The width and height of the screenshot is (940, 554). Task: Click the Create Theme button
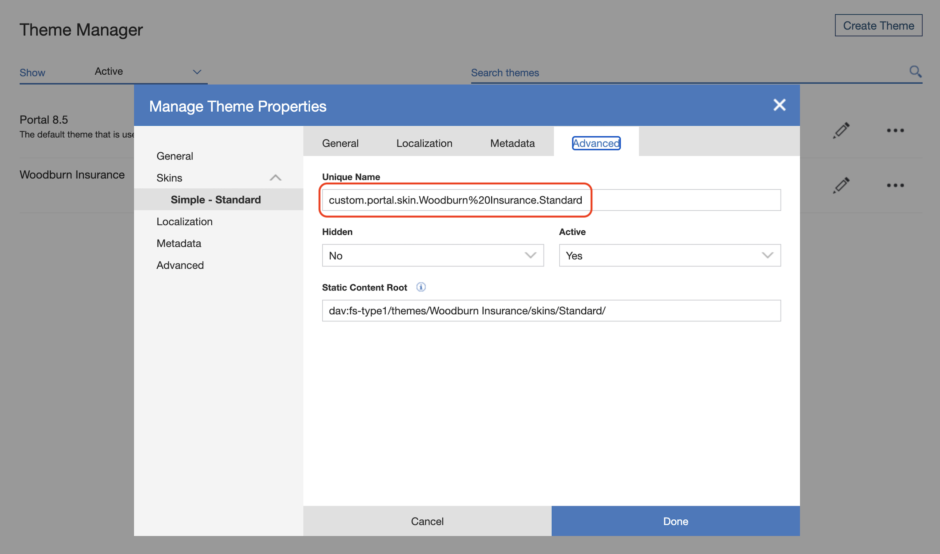pyautogui.click(x=878, y=25)
